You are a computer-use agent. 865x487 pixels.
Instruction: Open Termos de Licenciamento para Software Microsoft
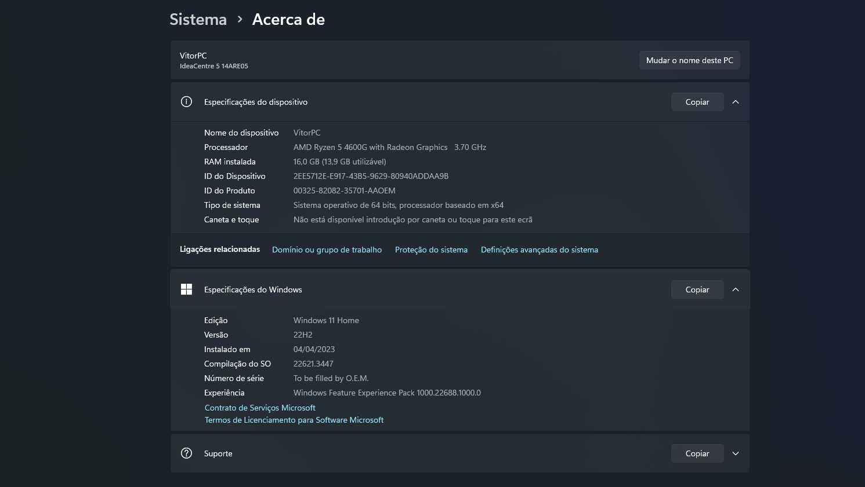[294, 420]
